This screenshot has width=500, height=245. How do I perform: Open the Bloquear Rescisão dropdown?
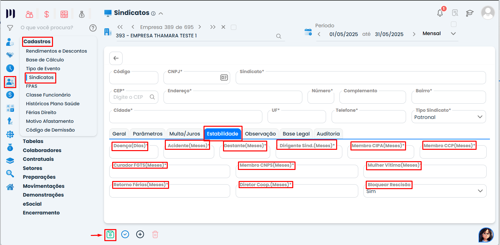[x=425, y=191]
